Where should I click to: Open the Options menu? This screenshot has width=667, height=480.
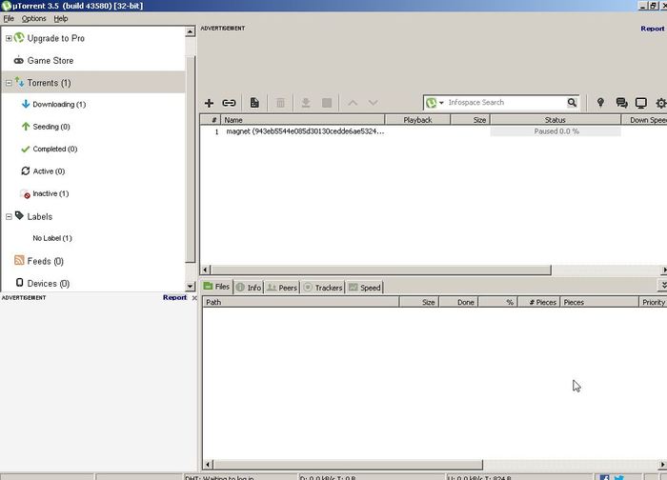(x=33, y=19)
